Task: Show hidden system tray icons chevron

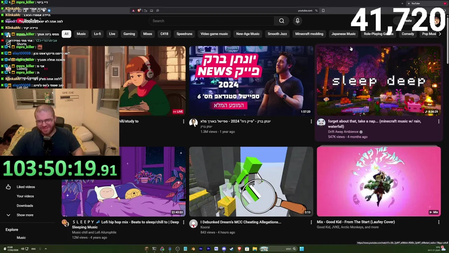Action: pos(46,249)
